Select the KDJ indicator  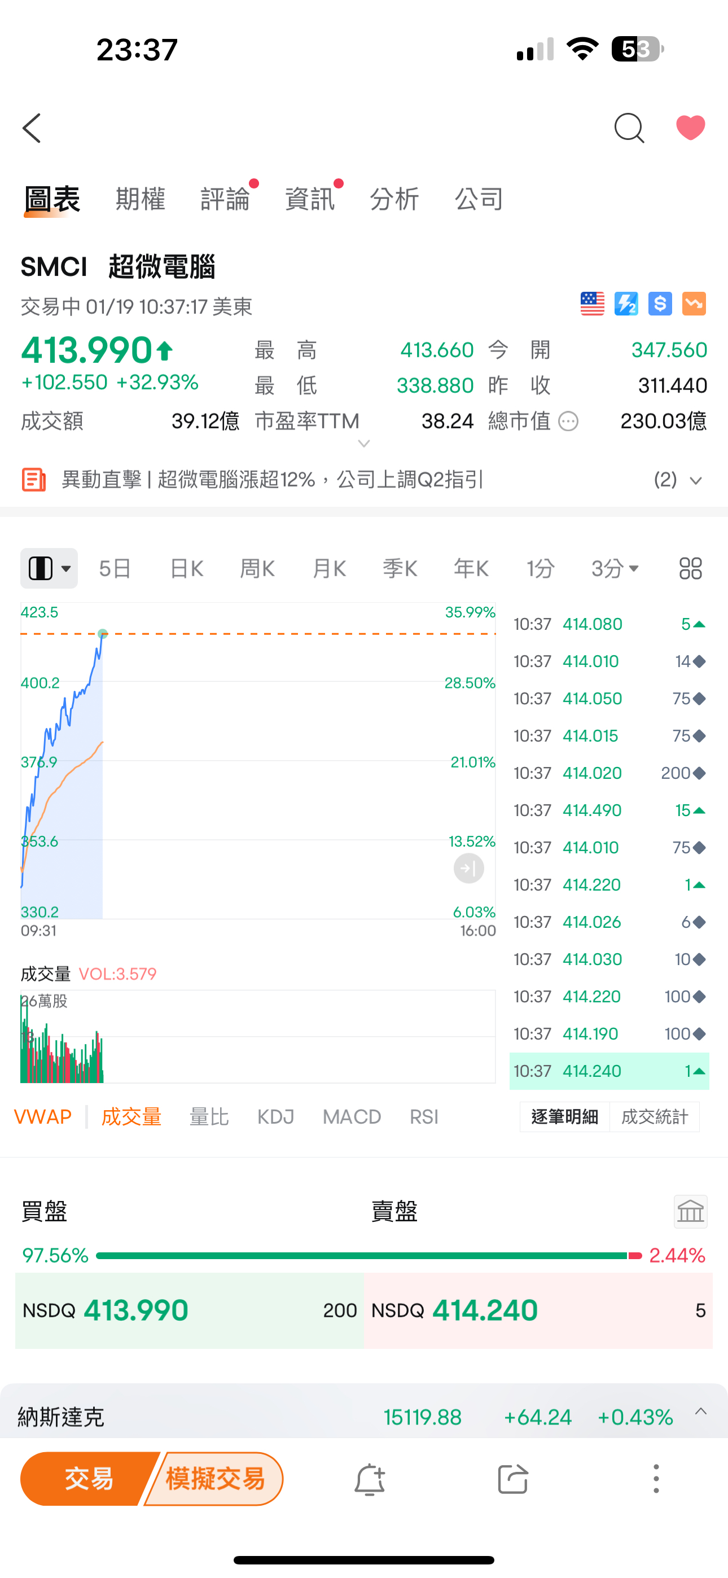tap(276, 1117)
